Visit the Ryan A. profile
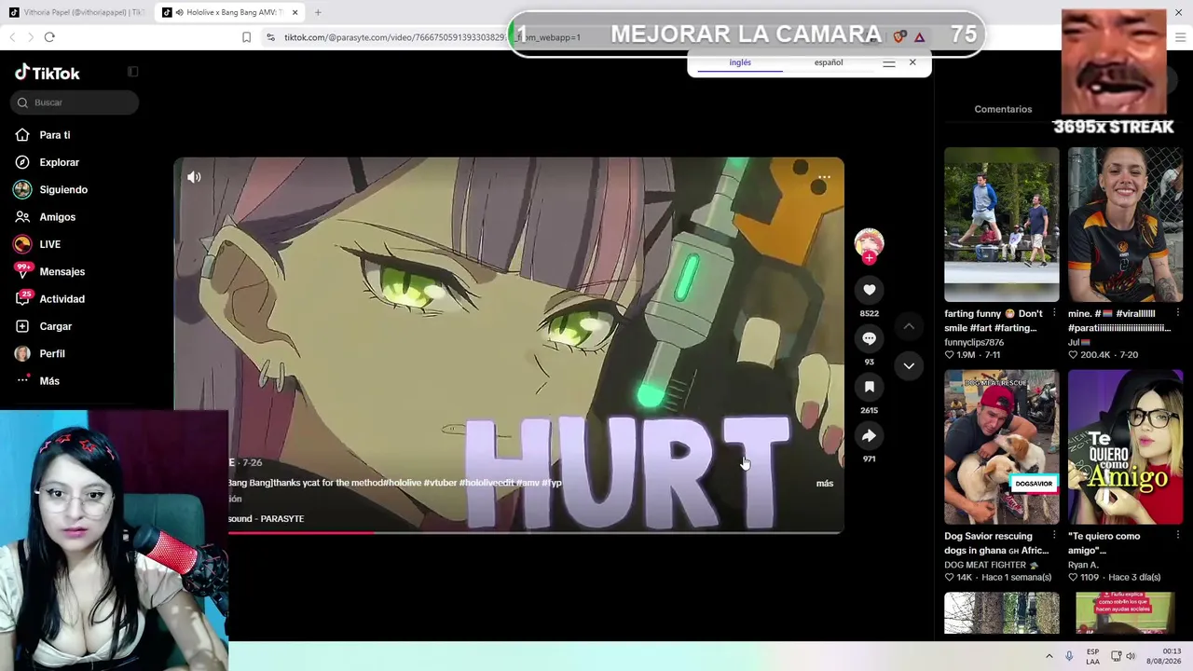This screenshot has width=1193, height=671. pos(1083,565)
